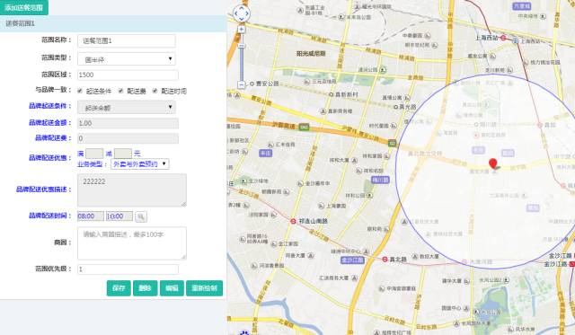Screen dimensions: 575x335
Task: Focus the 范围区域 field with 1500
Action: click(x=128, y=75)
